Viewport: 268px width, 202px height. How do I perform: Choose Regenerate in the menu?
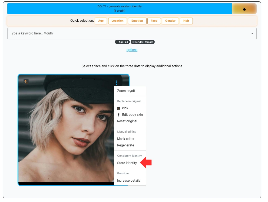coord(125,145)
